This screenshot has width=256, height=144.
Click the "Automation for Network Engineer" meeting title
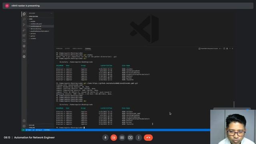(x=34, y=138)
